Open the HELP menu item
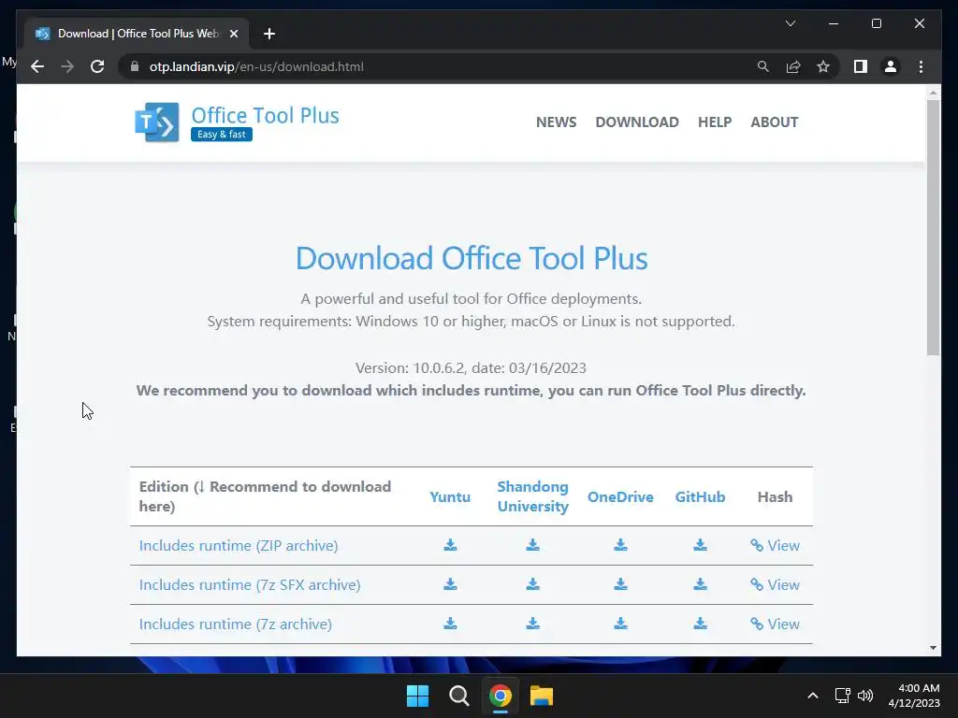Screen dimensions: 958x718 click(714, 122)
